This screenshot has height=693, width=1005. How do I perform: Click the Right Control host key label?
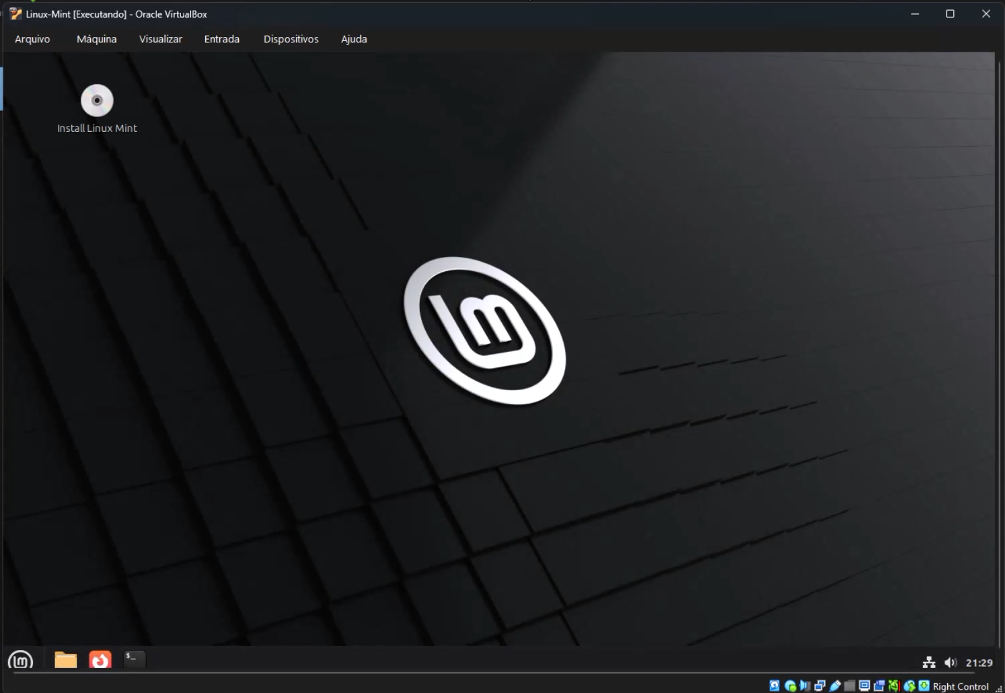click(961, 686)
